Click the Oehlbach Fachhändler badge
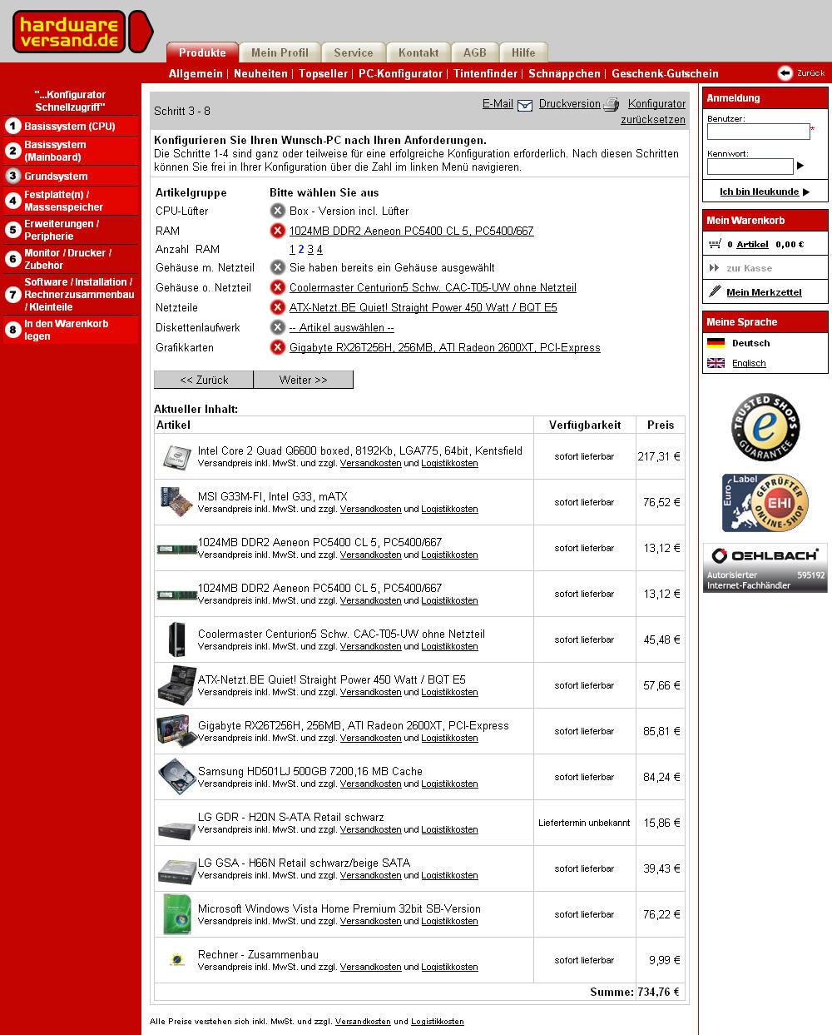The image size is (832, 1035). (x=765, y=569)
